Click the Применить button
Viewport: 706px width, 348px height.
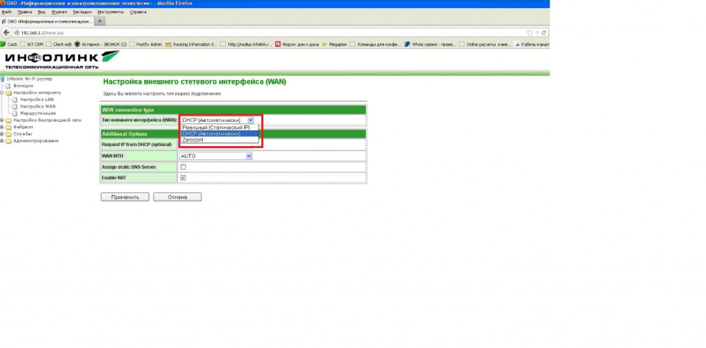pos(125,197)
